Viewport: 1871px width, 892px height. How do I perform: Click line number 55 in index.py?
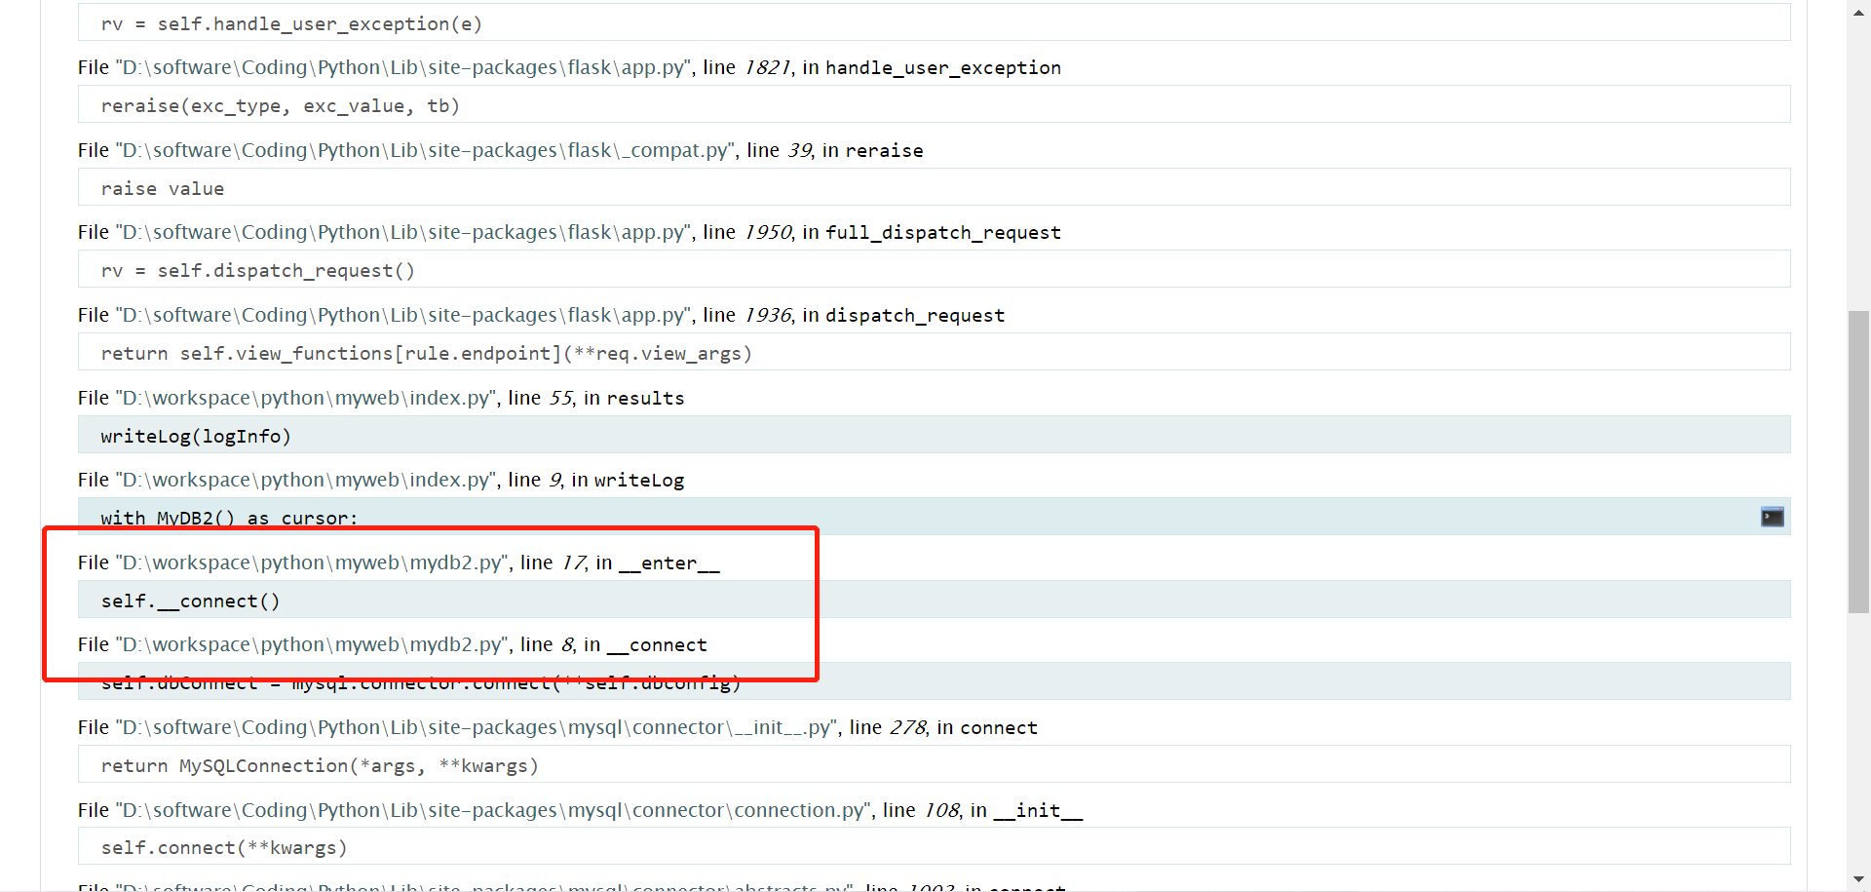pyautogui.click(x=560, y=398)
